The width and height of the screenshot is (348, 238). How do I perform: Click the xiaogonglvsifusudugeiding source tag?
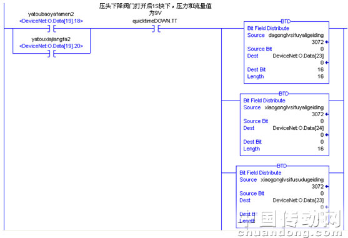pyautogui.click(x=292, y=180)
